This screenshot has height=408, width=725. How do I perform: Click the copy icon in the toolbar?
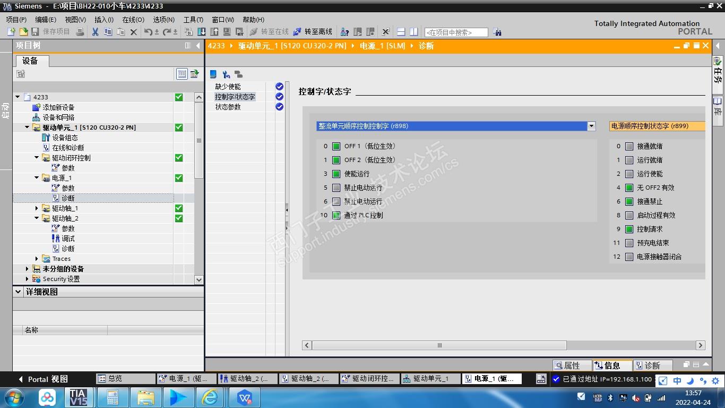[x=108, y=32]
